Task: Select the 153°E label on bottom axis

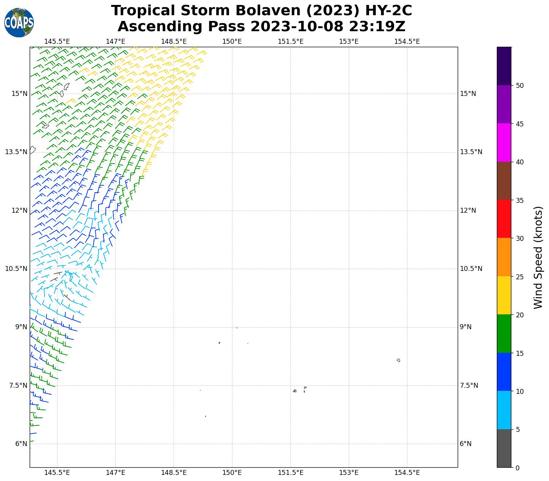Action: tap(348, 473)
